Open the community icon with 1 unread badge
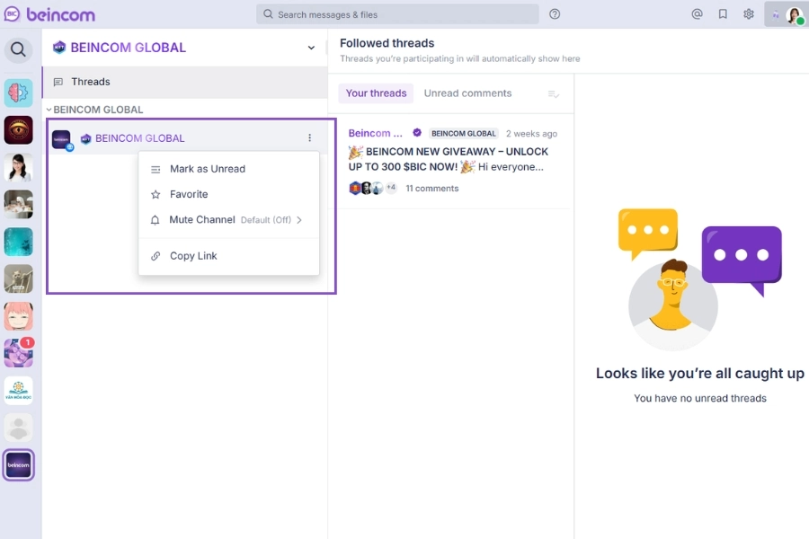Image resolution: width=809 pixels, height=539 pixels. tap(19, 353)
